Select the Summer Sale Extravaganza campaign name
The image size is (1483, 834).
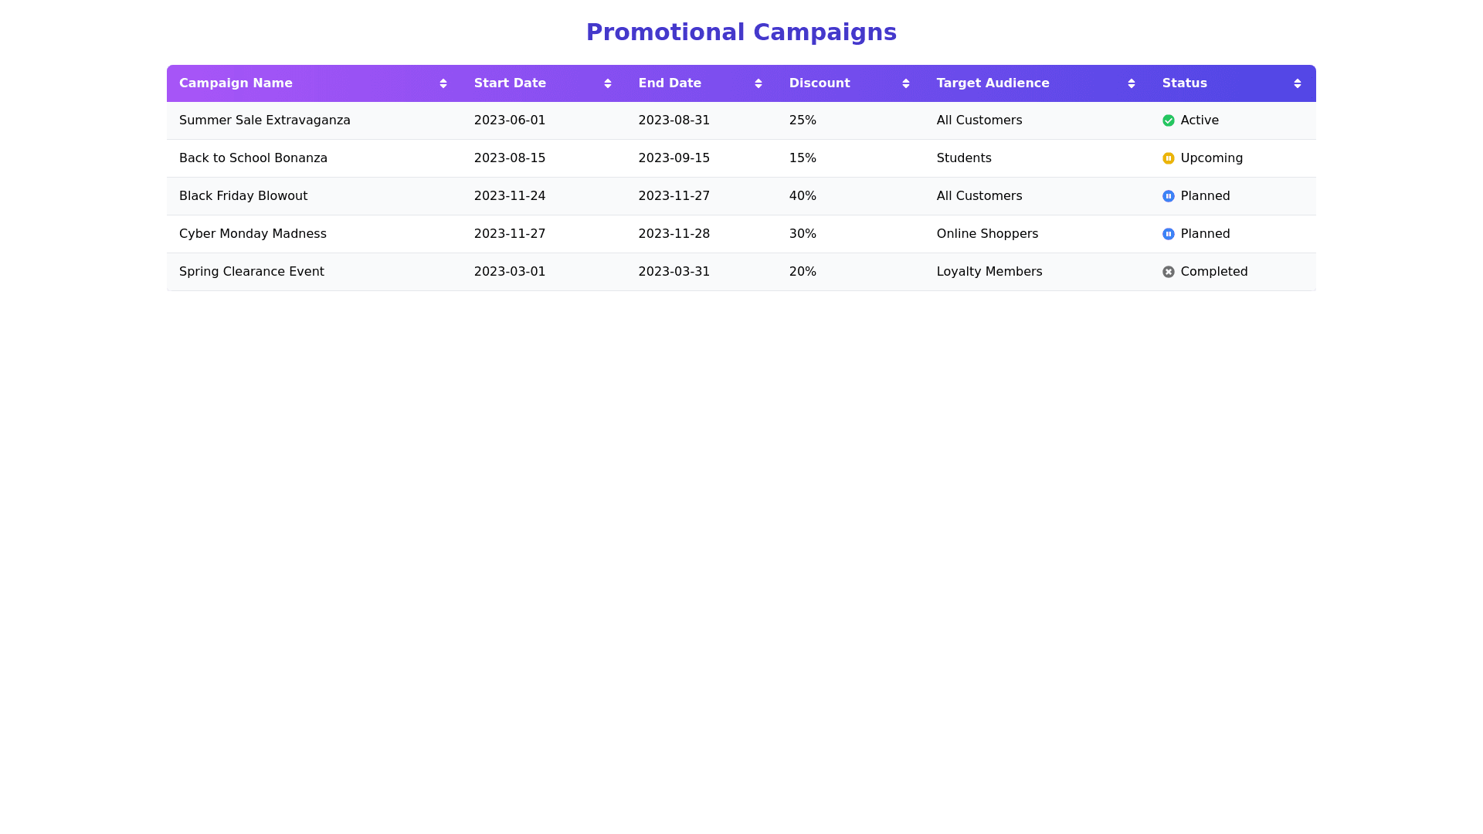click(x=265, y=120)
